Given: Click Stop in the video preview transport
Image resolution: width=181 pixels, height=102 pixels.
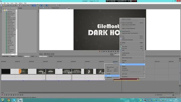Looking at the screenshot, I should (x=111, y=51).
